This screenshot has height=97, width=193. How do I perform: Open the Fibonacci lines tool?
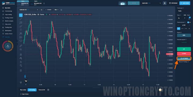[x=21, y=23]
